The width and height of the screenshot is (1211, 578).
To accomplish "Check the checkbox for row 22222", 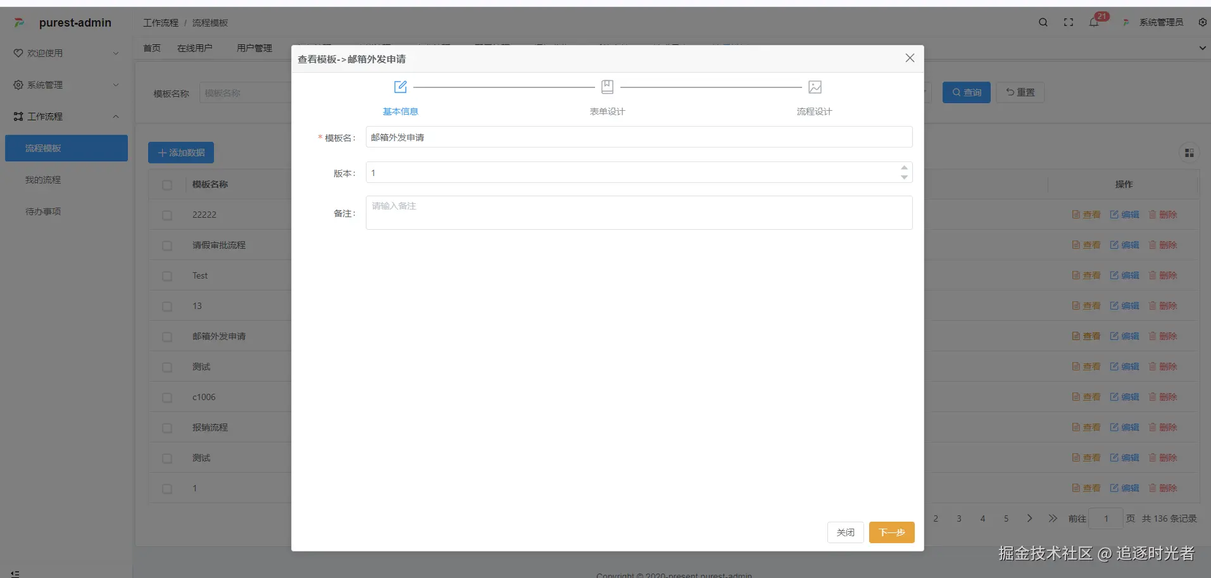I will click(x=167, y=215).
